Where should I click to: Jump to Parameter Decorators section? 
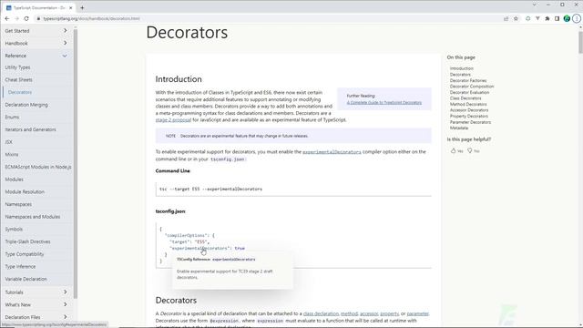[x=470, y=122]
